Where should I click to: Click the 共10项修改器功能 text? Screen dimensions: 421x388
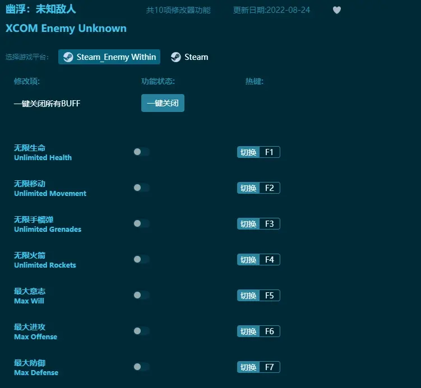click(x=178, y=10)
